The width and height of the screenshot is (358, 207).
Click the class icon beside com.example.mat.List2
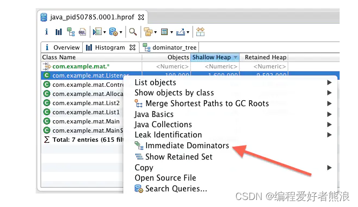[x=47, y=103]
